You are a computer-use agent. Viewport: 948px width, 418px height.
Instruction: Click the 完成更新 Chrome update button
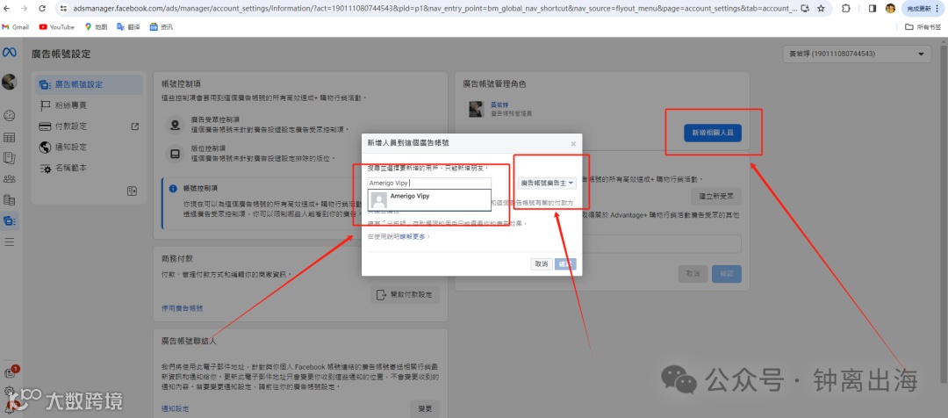[x=922, y=9]
